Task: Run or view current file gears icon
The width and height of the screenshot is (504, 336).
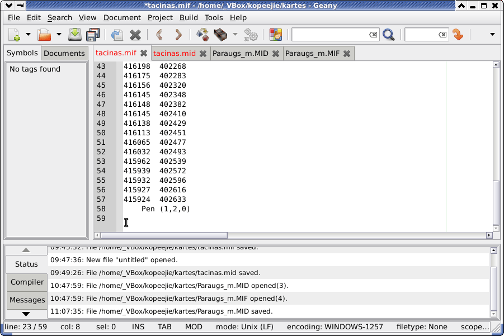Action: [251, 34]
